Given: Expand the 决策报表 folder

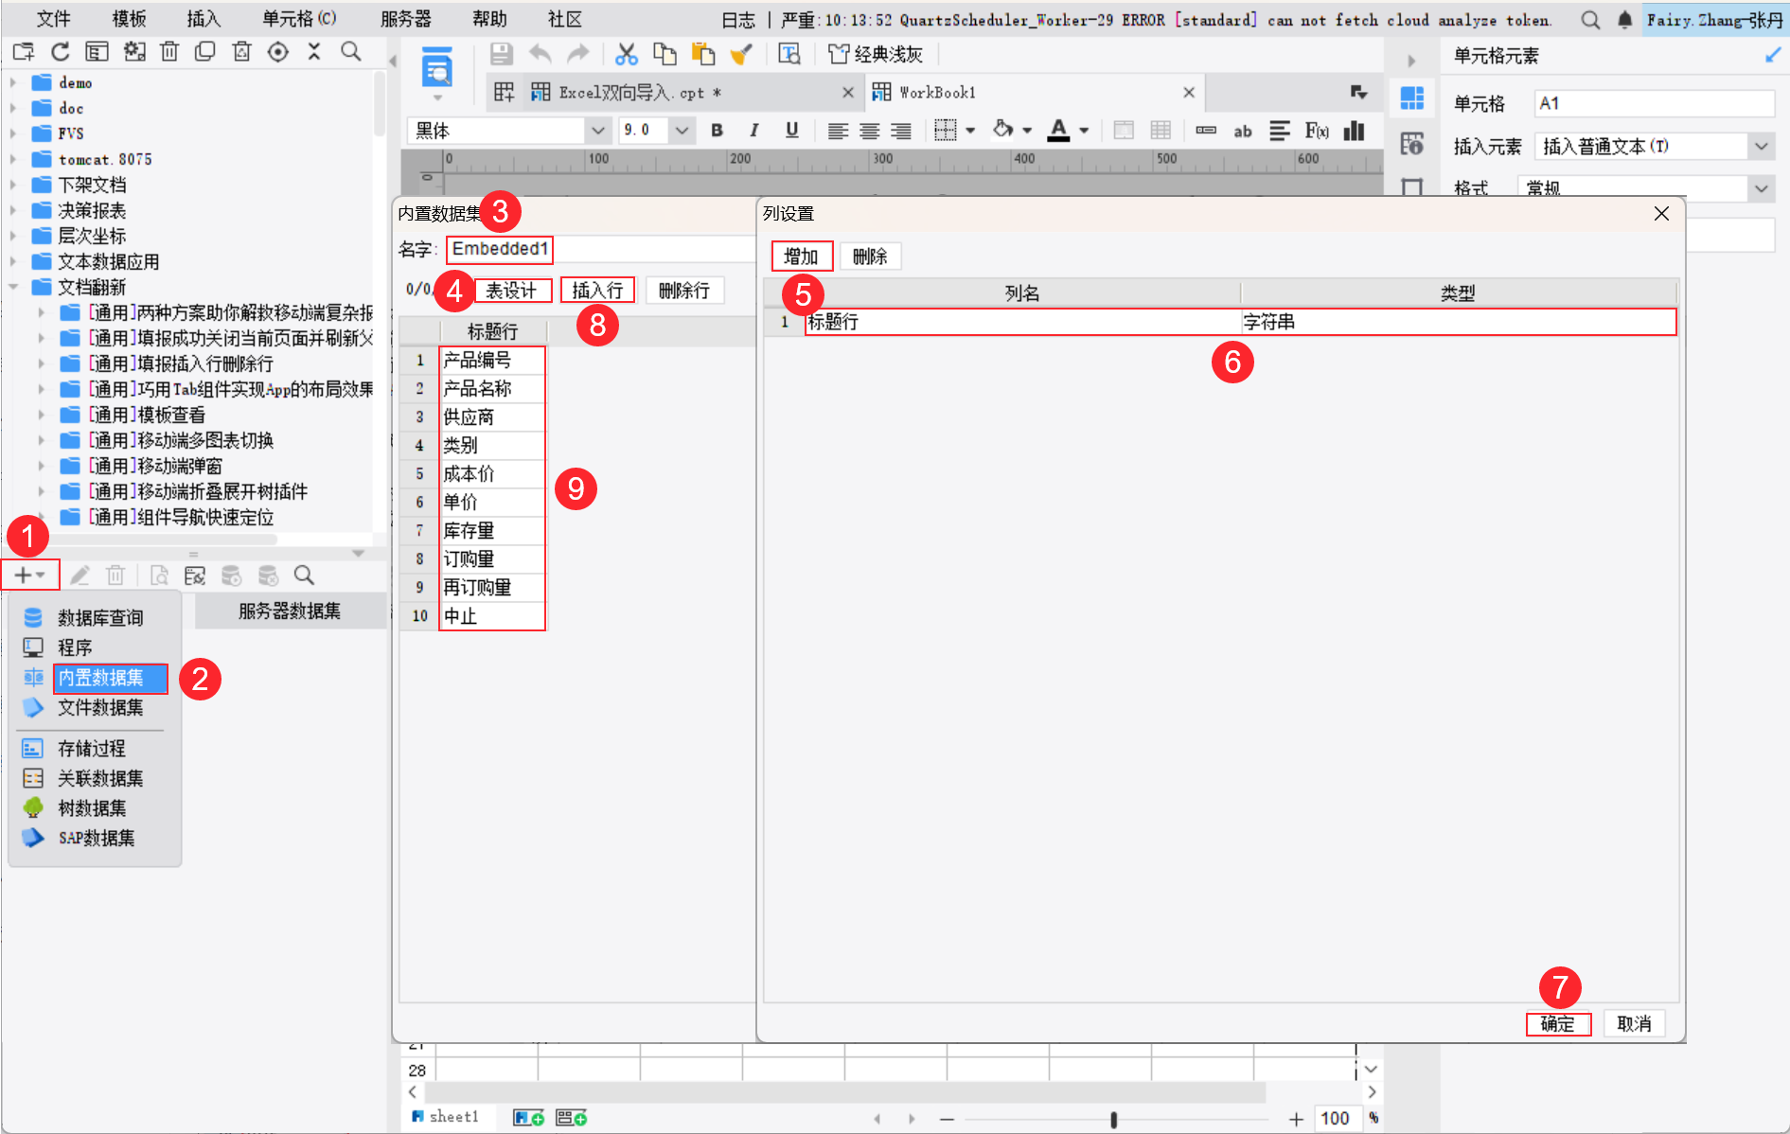Looking at the screenshot, I should click(13, 210).
